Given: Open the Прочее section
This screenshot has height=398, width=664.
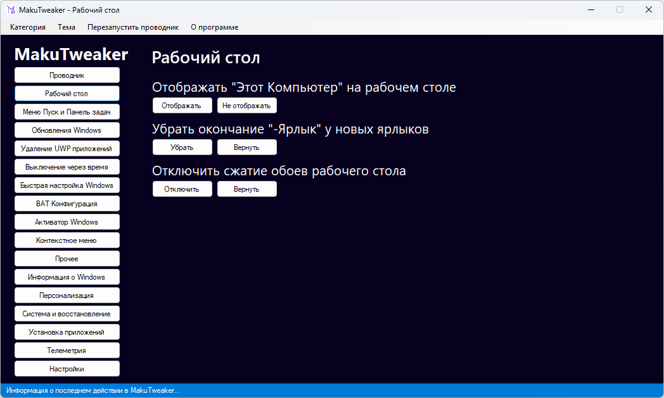Looking at the screenshot, I should tap(67, 258).
